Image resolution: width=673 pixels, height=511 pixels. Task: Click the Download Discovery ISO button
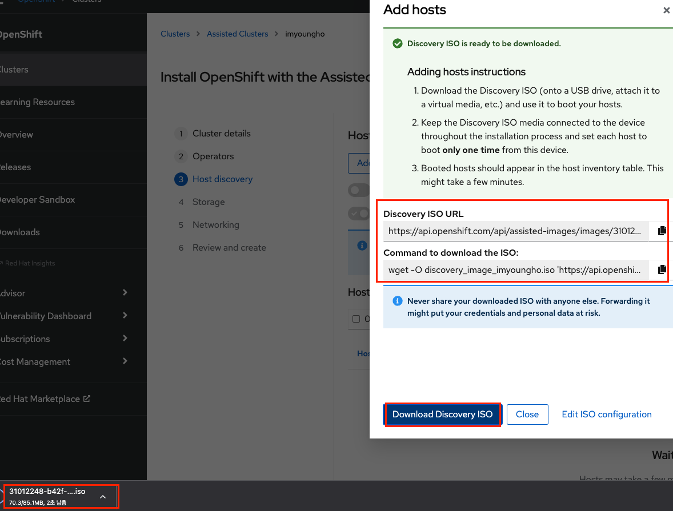click(x=442, y=414)
